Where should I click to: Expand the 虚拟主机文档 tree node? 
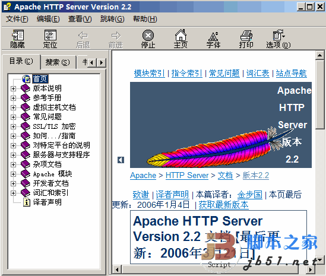click(13, 107)
